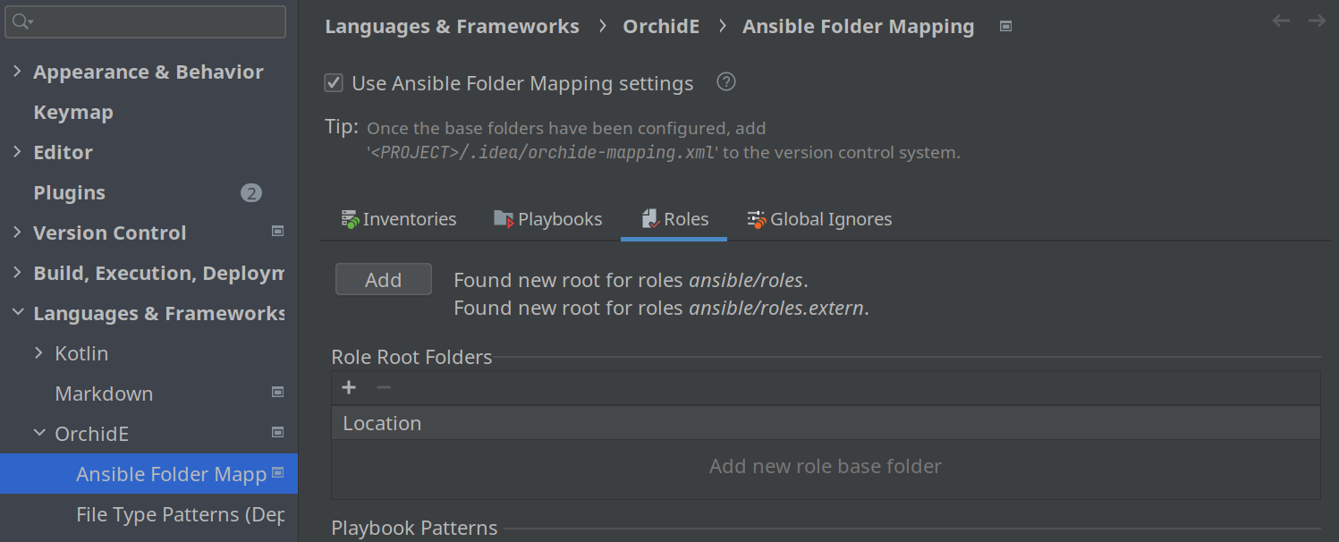Select the Roles tab
The width and height of the screenshot is (1339, 542).
[x=674, y=219]
